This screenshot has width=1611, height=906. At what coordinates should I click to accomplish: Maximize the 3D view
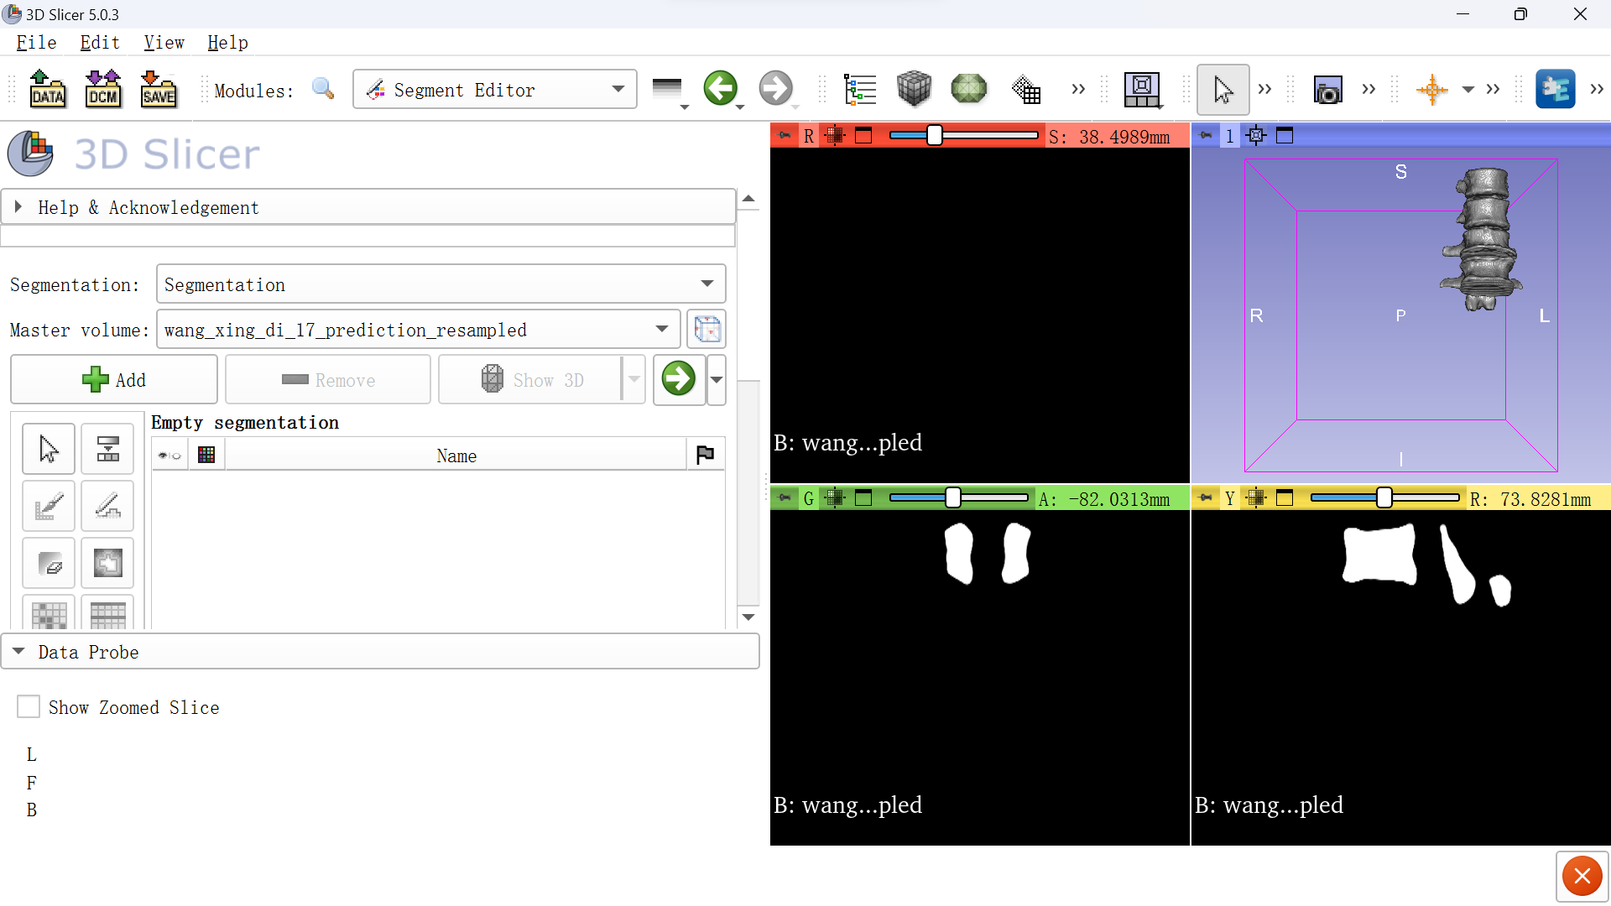point(1285,135)
